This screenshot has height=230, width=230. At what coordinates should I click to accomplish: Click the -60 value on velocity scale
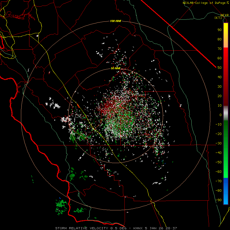point(218,172)
